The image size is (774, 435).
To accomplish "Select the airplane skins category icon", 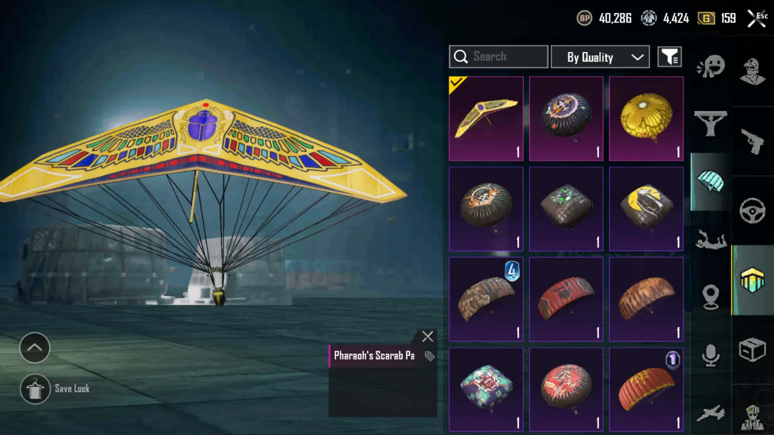I will click(711, 413).
